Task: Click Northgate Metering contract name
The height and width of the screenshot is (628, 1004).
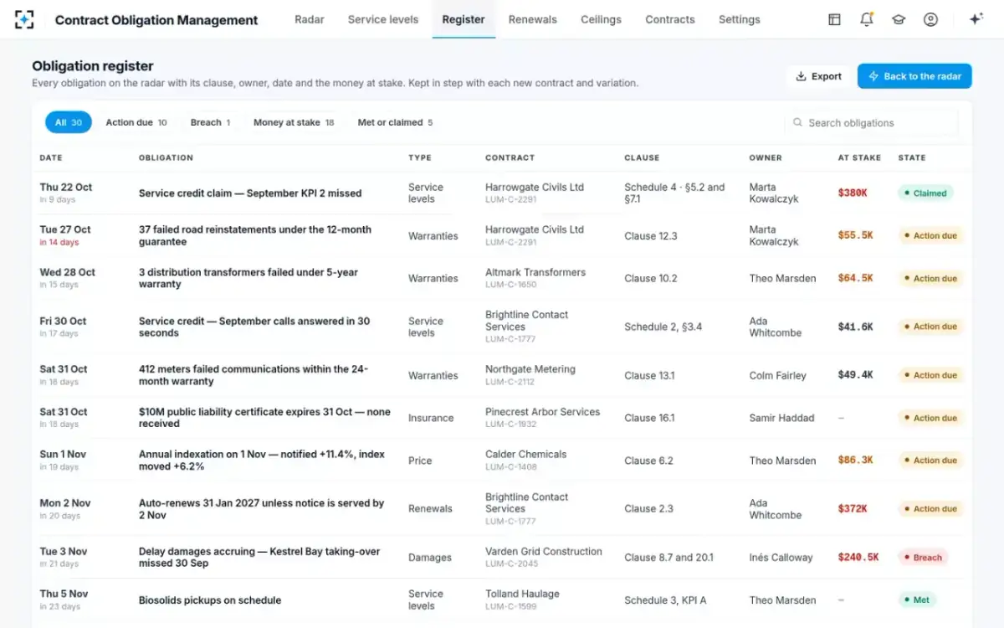Action: coord(530,369)
